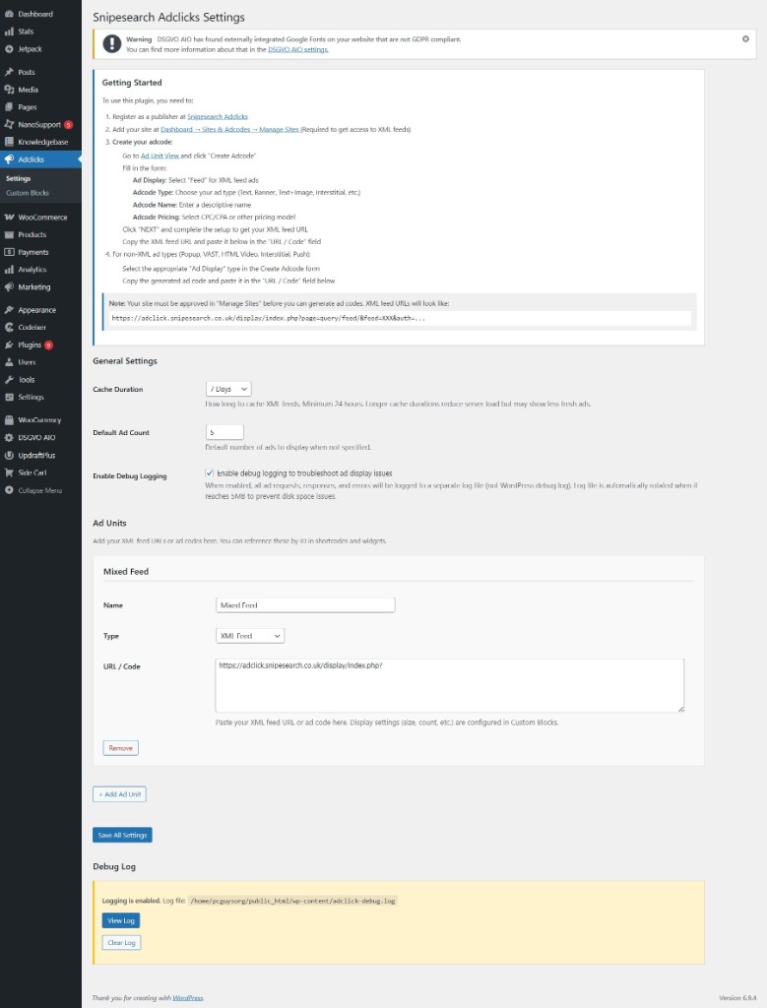Viewport: 767px width, 1008px height.
Task: Click the Posts pushpin icon
Action: pos(9,72)
